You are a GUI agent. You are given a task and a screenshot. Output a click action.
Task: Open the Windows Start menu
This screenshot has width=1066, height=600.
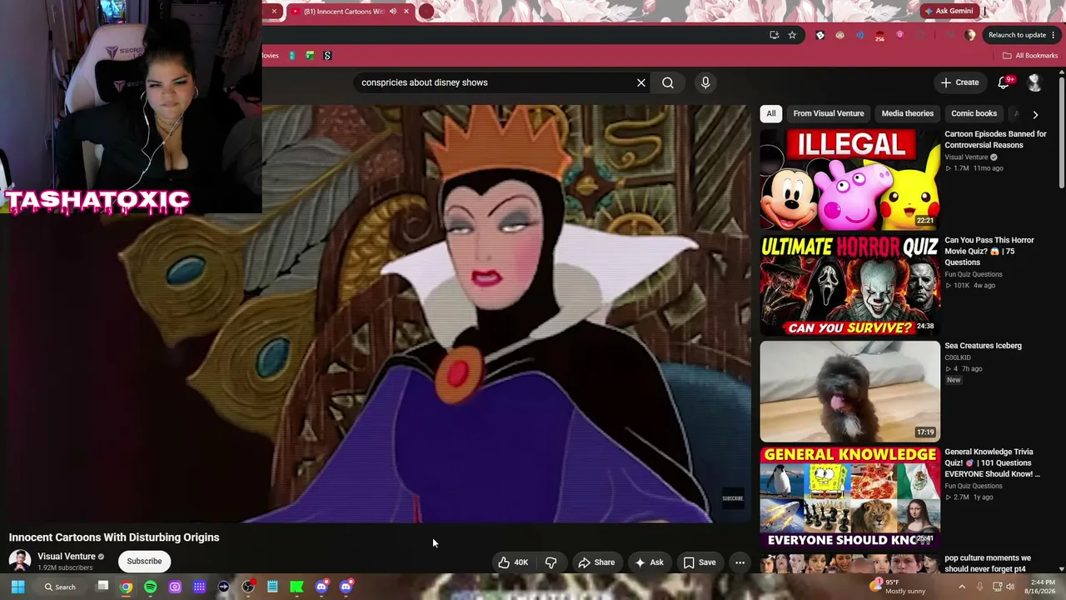[x=17, y=587]
